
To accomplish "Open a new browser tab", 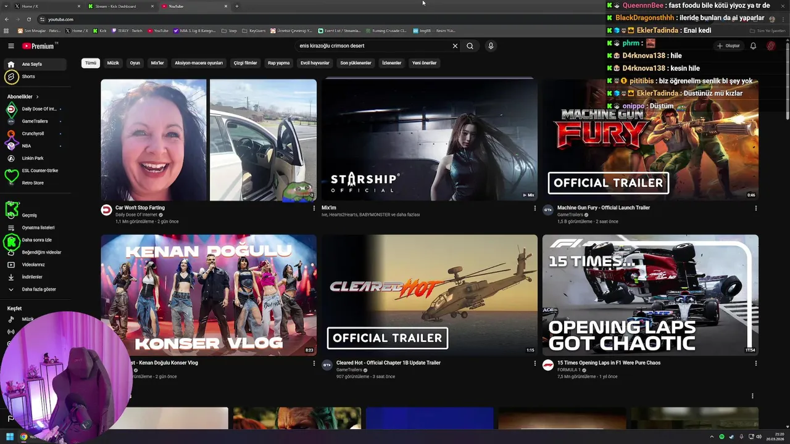I will click(x=237, y=6).
